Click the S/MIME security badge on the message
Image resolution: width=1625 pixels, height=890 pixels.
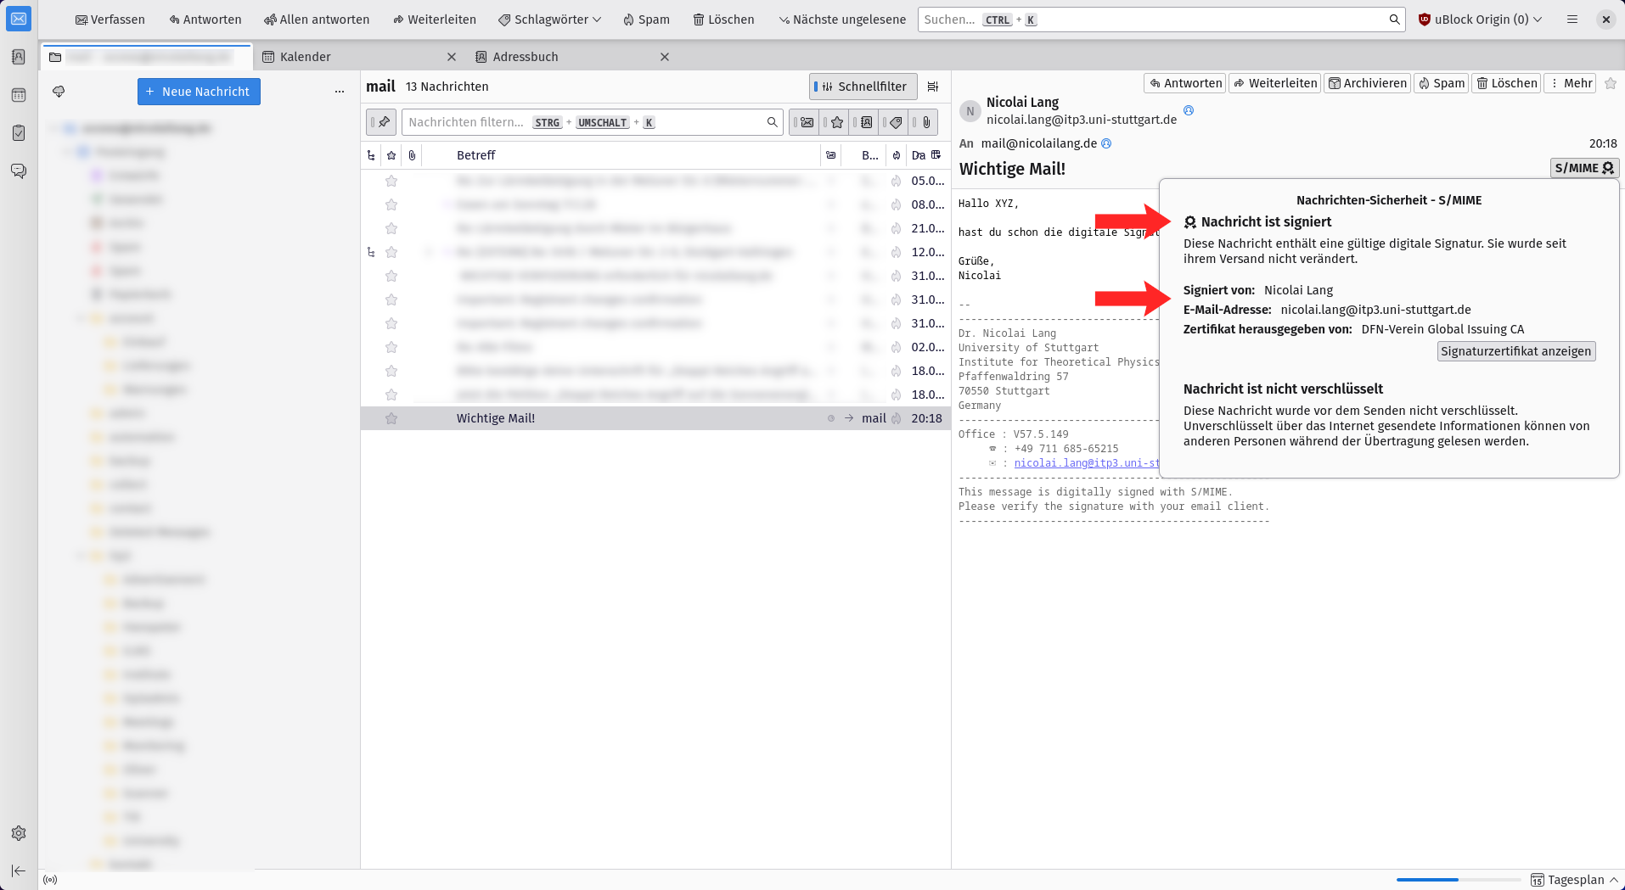click(x=1583, y=168)
